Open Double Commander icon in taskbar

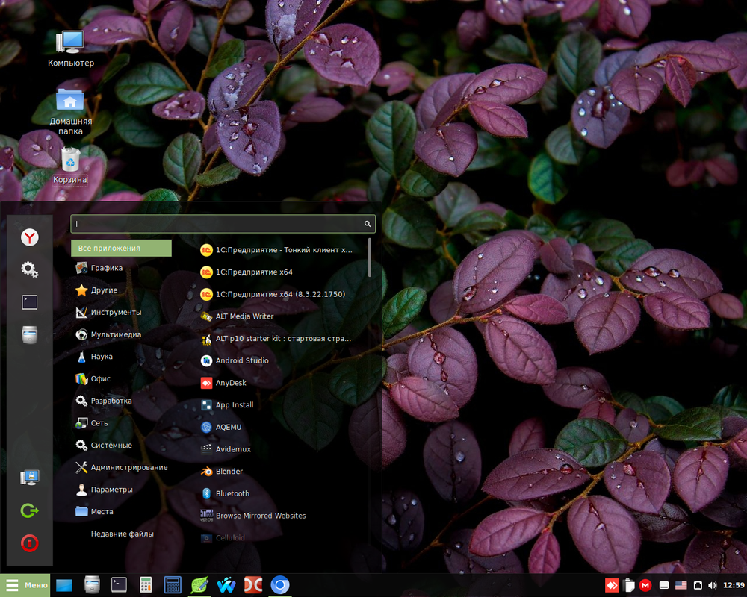[253, 585]
